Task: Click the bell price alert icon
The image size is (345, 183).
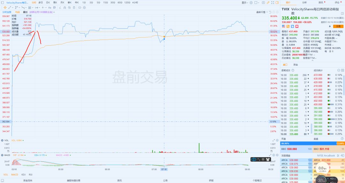Action: 330,26
